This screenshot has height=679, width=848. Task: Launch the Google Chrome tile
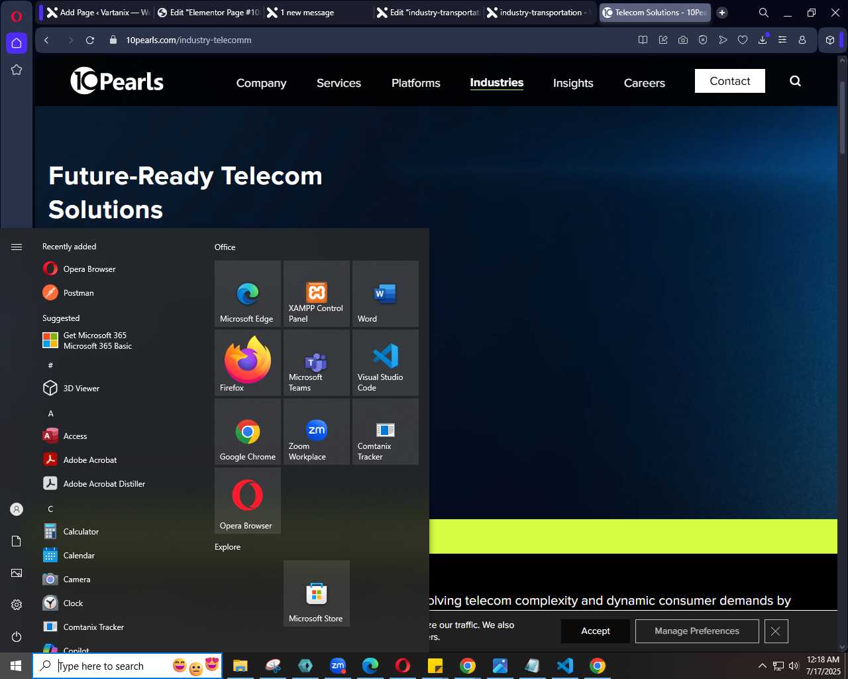pos(248,432)
